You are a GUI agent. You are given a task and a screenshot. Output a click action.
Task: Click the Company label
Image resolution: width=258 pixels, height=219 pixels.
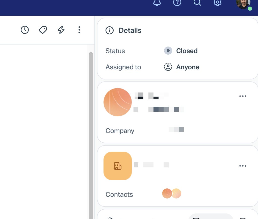[x=120, y=131]
